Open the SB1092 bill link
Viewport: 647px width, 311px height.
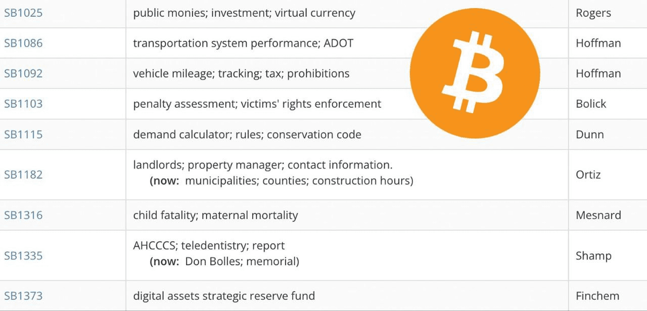23,73
